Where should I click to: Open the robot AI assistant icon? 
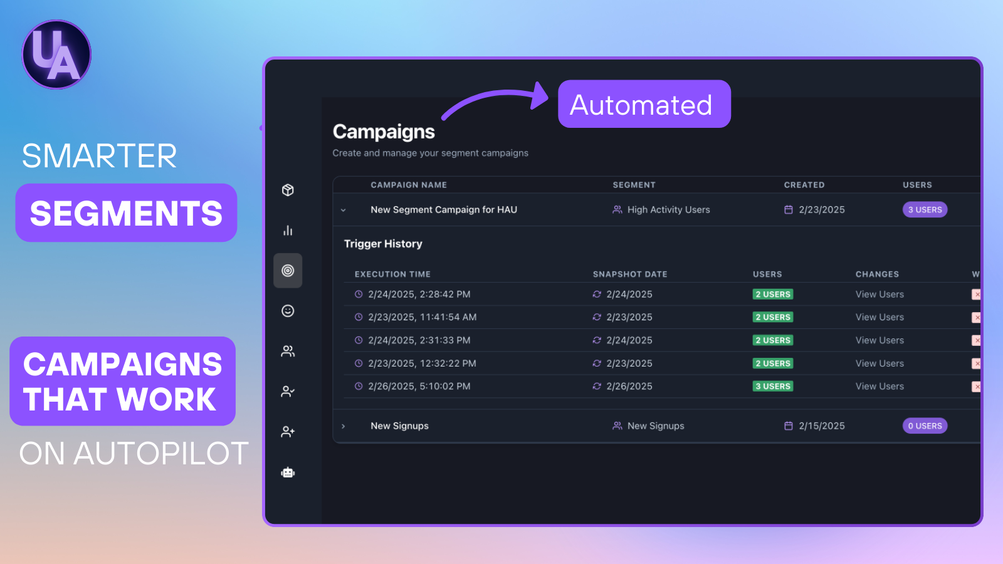(x=288, y=472)
